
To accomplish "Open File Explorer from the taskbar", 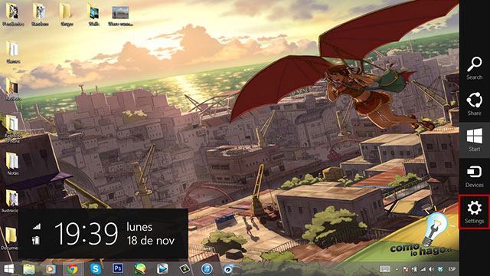I will [29, 269].
